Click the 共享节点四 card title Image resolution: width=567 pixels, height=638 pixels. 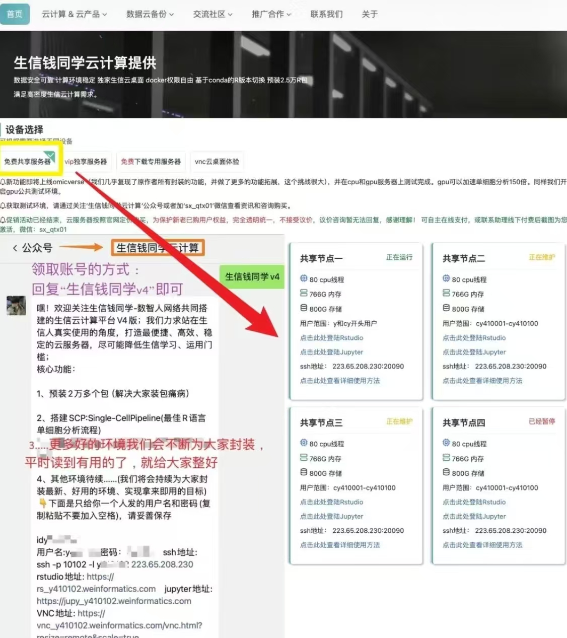[464, 423]
